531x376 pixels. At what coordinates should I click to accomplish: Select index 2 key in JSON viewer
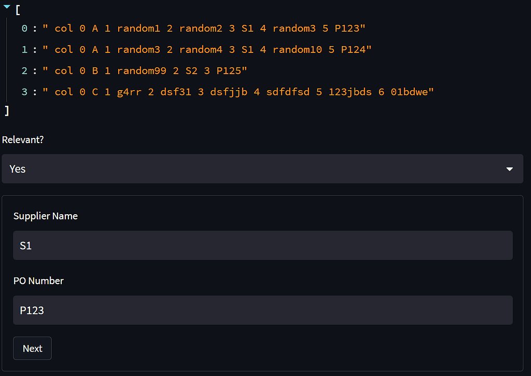pos(24,71)
